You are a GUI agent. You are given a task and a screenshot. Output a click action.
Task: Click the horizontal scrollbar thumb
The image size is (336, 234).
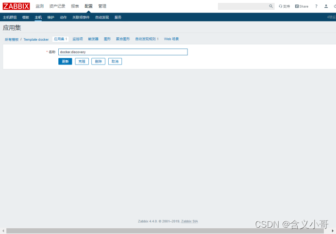pos(165,231)
